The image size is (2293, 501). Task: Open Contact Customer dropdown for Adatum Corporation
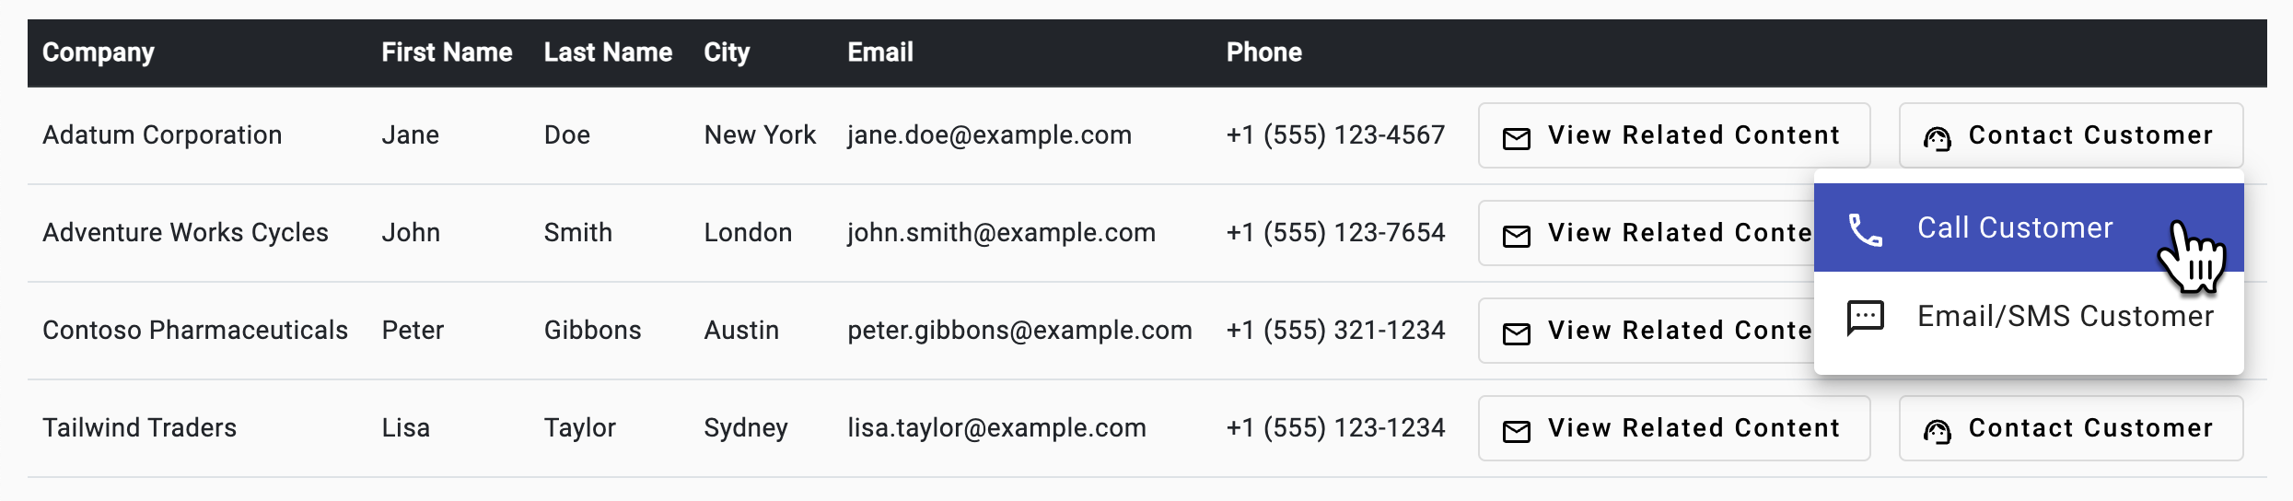coord(2070,135)
